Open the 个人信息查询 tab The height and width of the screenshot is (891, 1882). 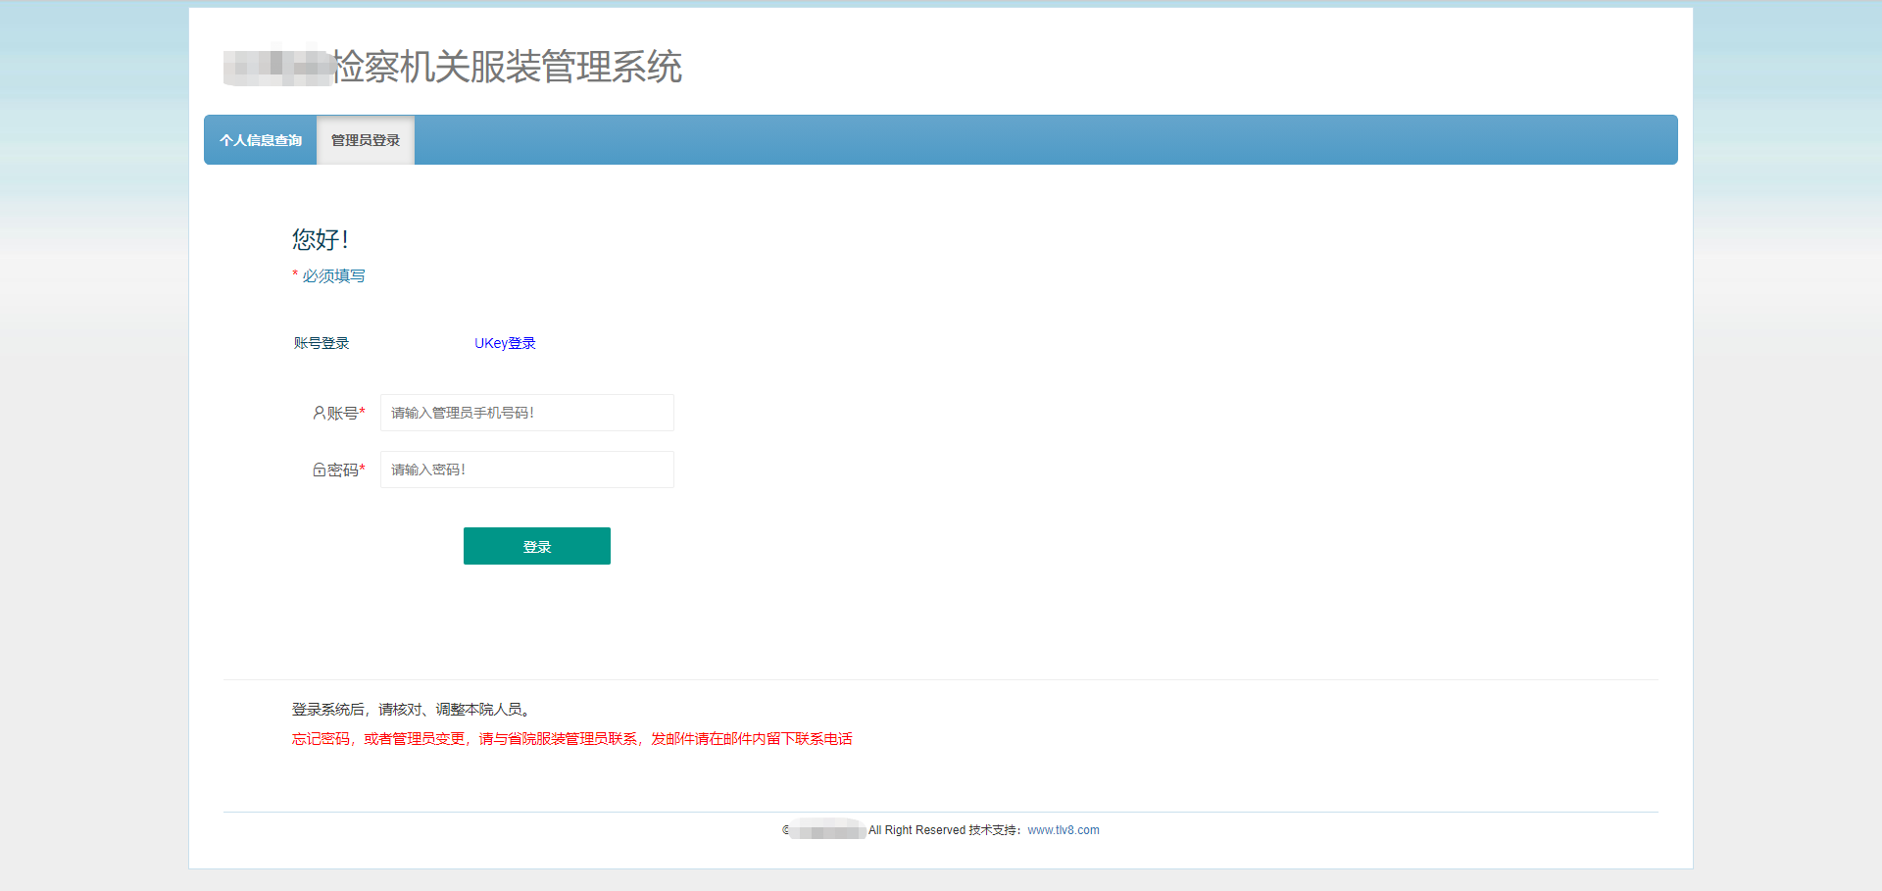point(261,140)
